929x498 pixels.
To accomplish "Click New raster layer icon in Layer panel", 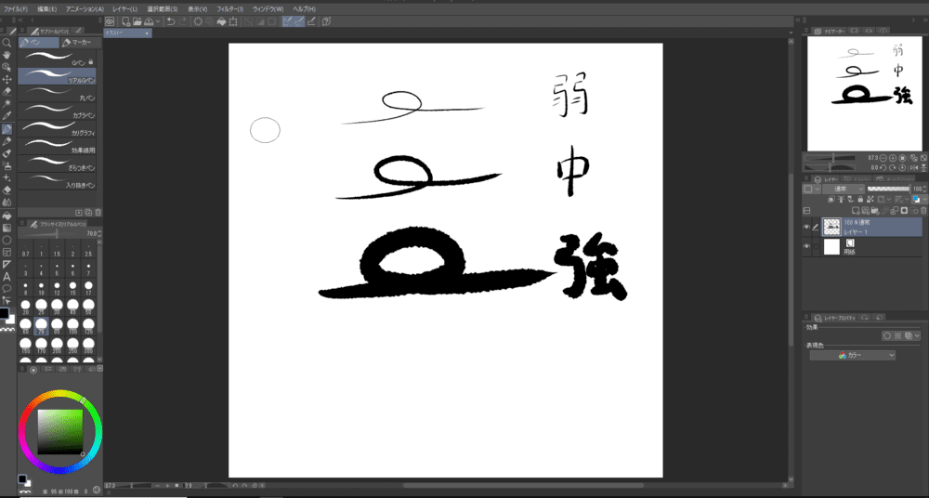I will (856, 211).
